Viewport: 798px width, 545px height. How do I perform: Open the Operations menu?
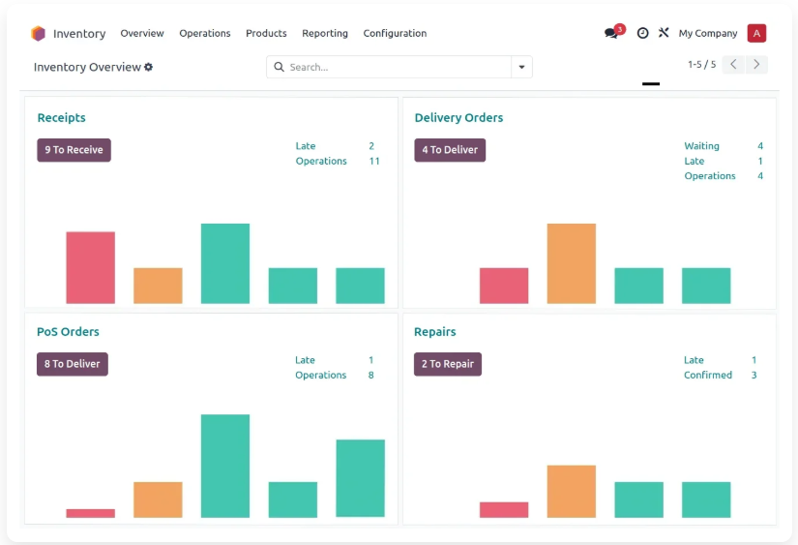[205, 33]
